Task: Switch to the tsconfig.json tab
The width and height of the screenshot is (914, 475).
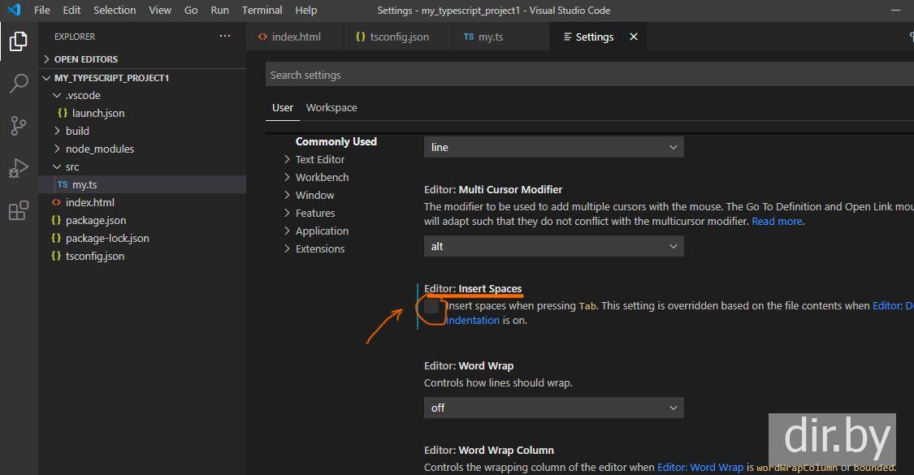Action: [398, 37]
